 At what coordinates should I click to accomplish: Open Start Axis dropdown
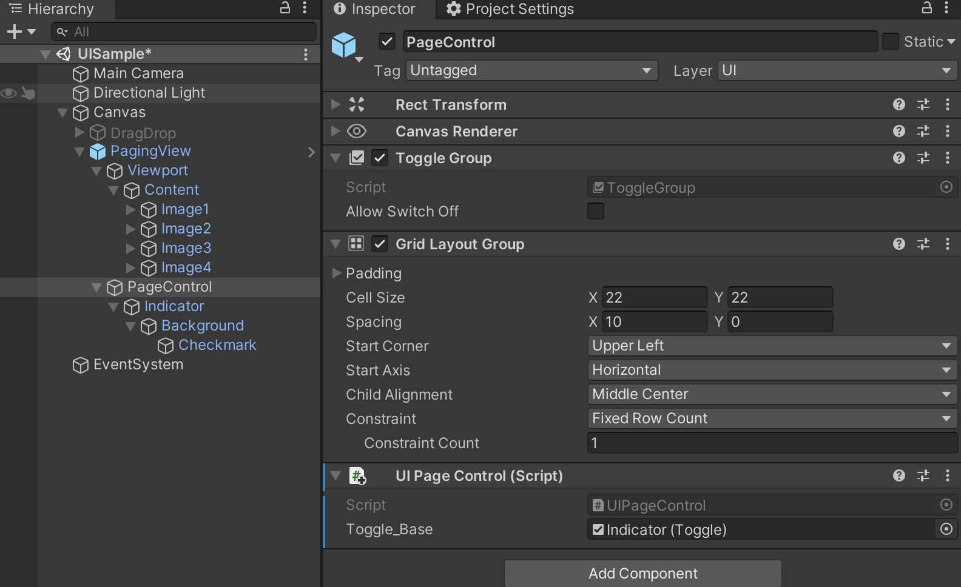point(772,370)
